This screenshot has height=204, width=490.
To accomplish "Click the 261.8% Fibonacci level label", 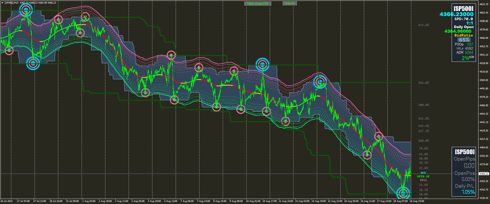I will tap(424, 83).
